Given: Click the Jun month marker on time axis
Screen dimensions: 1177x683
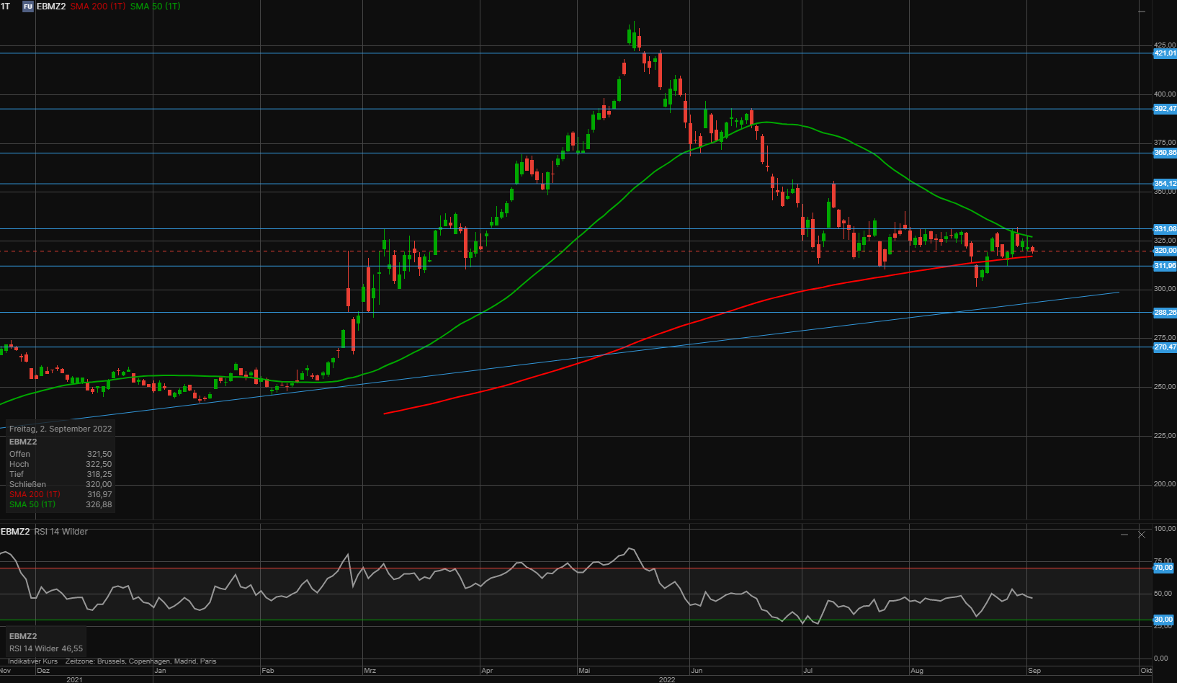Looking at the screenshot, I should coord(697,671).
